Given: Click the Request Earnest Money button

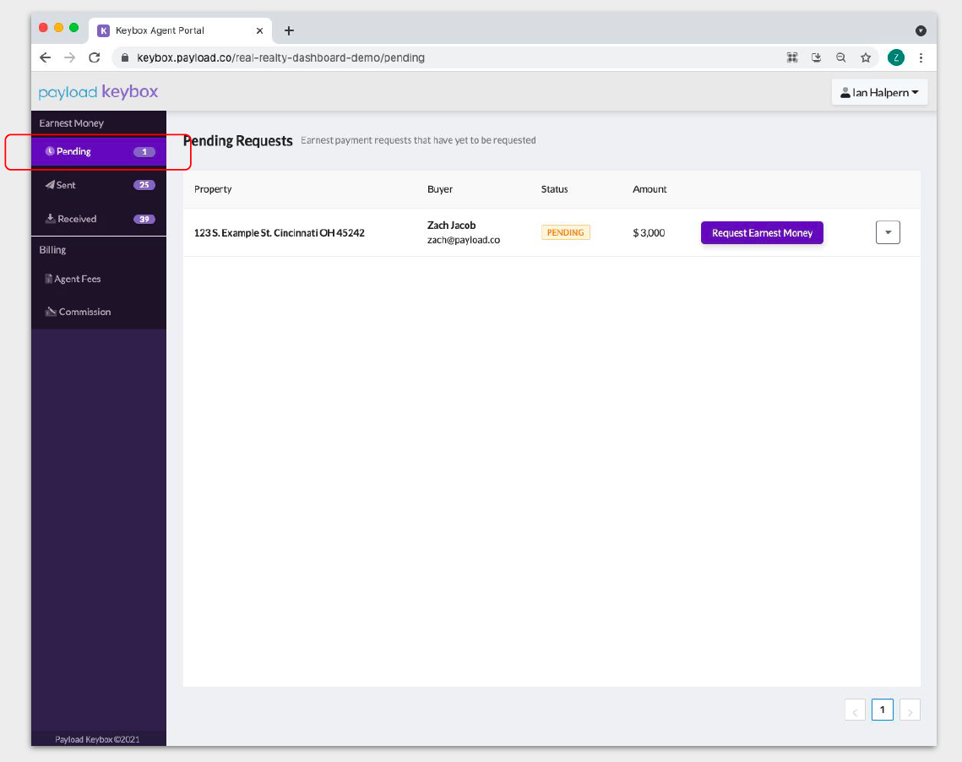Looking at the screenshot, I should coord(761,231).
